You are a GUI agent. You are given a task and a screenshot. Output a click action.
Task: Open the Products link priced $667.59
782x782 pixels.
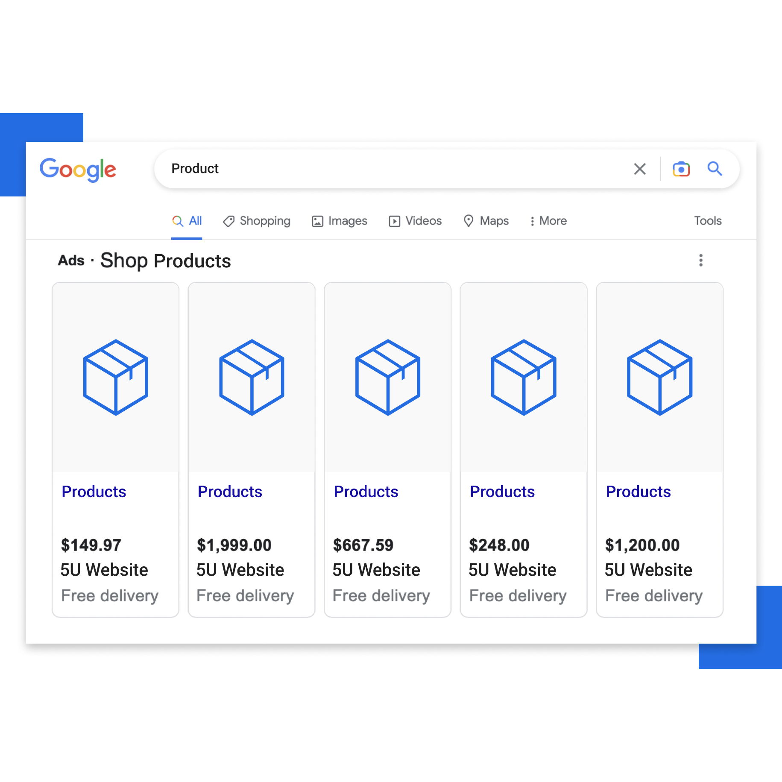(x=366, y=492)
